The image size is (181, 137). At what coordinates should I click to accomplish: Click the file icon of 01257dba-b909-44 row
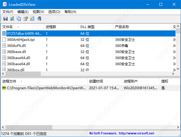(x=4, y=33)
